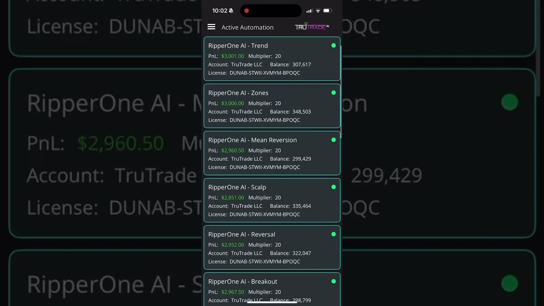This screenshot has height=306, width=544.
Task: Select PnL value $3,001.00
Action: pyautogui.click(x=232, y=56)
